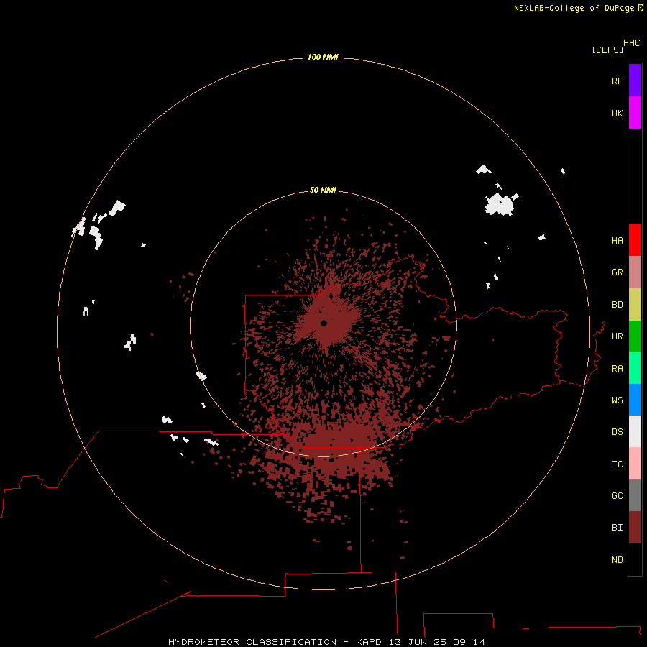The height and width of the screenshot is (647, 647).
Task: Click the dark red BI legend swatch
Action: click(x=635, y=528)
